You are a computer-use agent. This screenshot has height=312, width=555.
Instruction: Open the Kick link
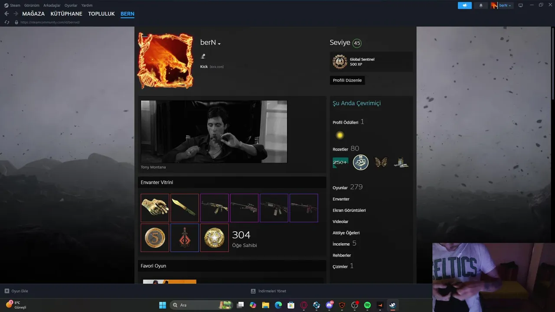(x=204, y=67)
